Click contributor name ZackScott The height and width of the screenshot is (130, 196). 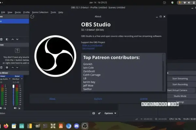coord(89,71)
